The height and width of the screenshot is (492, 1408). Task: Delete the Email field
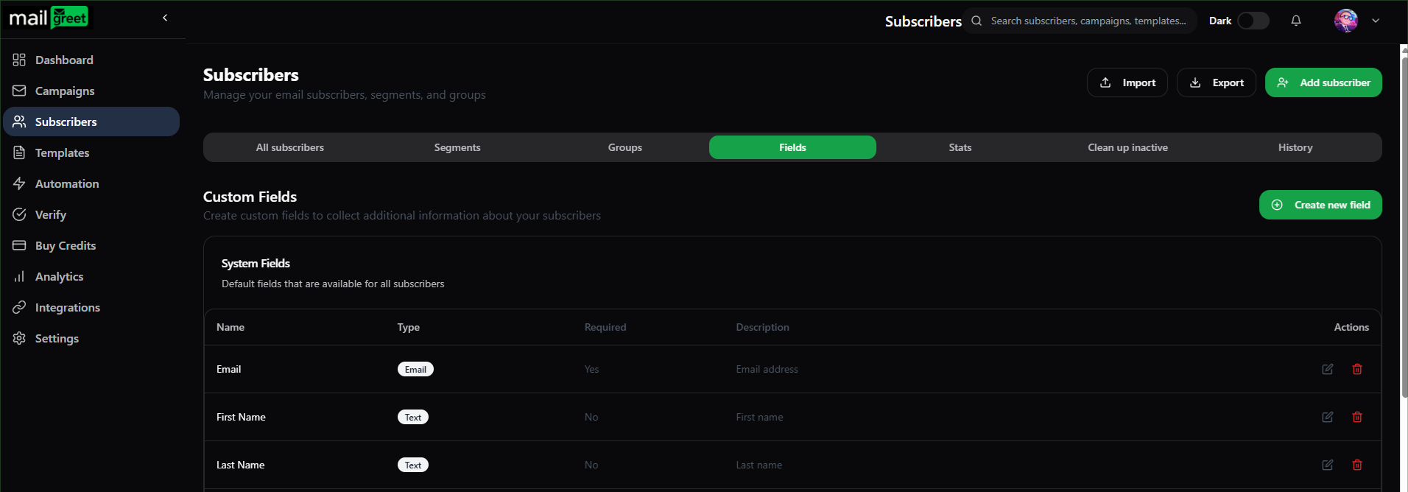click(x=1357, y=369)
